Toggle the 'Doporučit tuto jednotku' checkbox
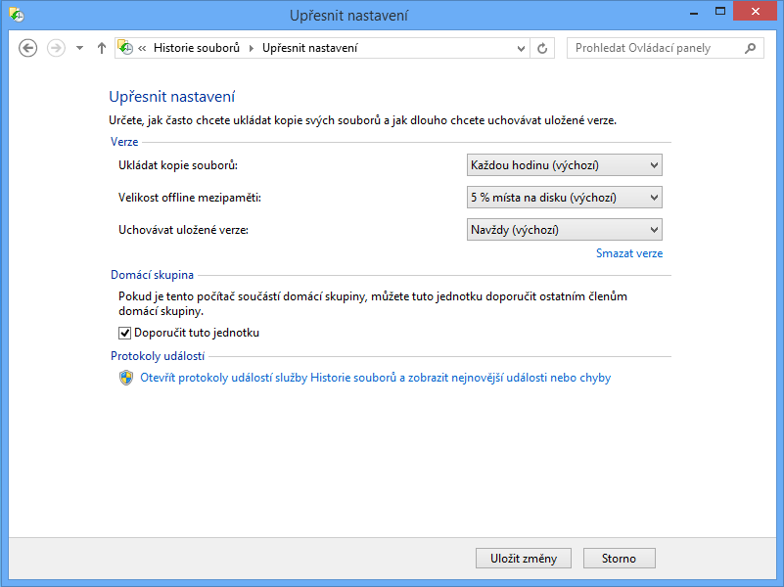 click(124, 333)
